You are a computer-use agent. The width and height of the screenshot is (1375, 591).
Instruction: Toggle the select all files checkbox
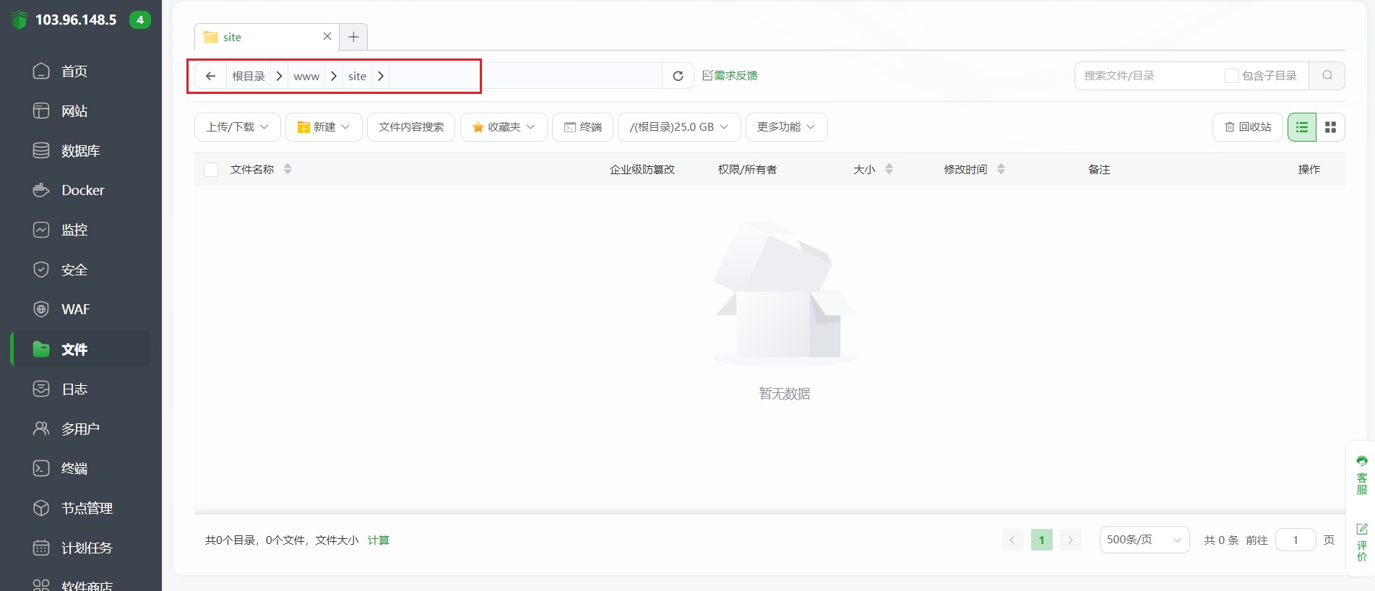(x=211, y=170)
